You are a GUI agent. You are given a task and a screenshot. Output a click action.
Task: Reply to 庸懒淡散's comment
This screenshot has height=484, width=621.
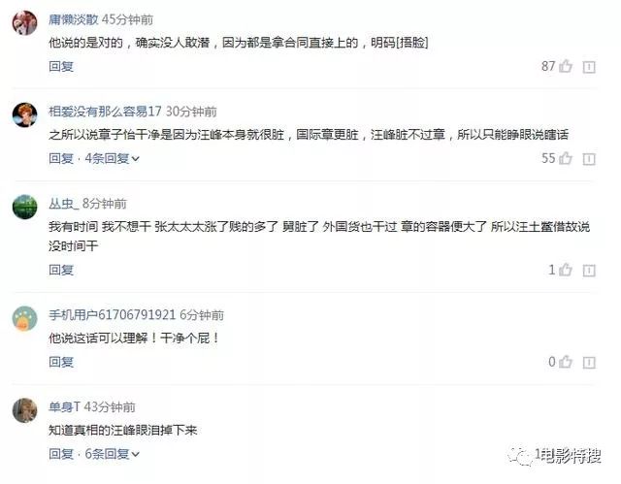pos(61,67)
